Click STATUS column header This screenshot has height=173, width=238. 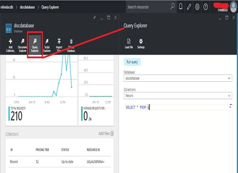point(65,150)
